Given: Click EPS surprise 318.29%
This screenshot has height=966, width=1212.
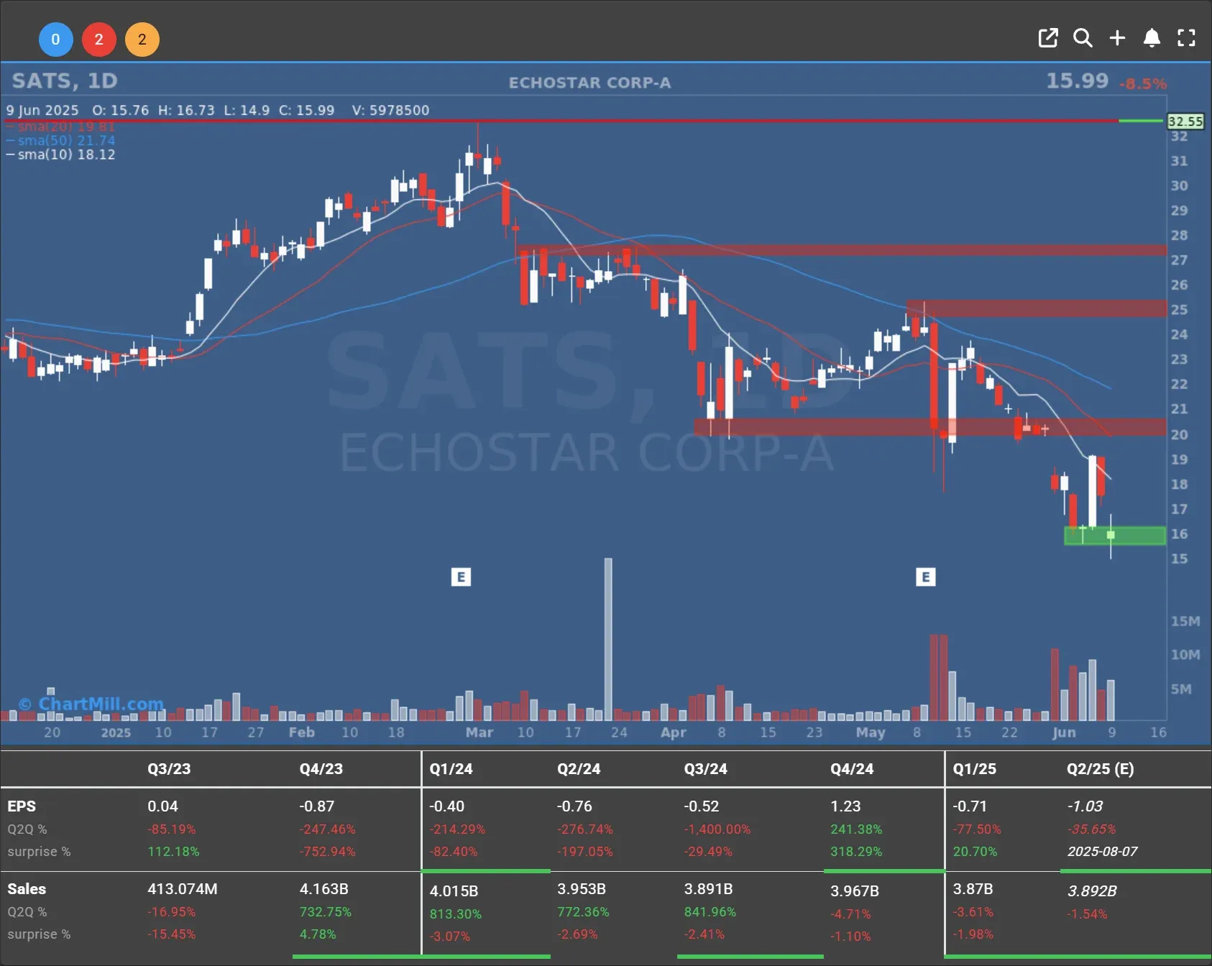Looking at the screenshot, I should [856, 852].
